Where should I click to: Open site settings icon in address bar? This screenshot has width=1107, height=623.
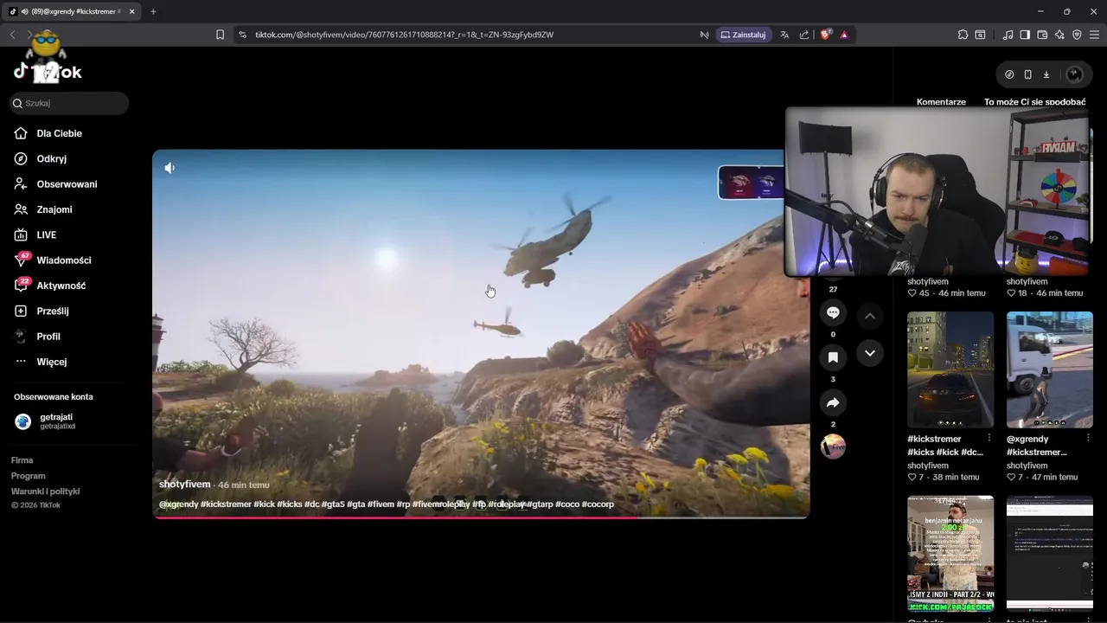pos(242,35)
